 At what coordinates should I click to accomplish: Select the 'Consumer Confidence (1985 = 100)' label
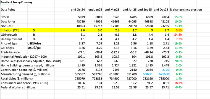click(24, 83)
